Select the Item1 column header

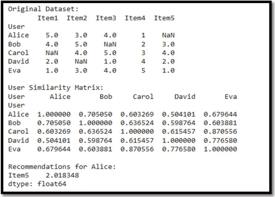(48, 18)
